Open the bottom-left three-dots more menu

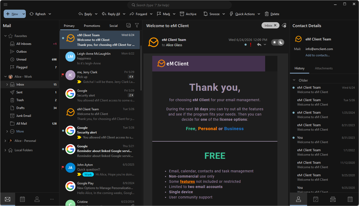pyautogui.click(x=52, y=199)
